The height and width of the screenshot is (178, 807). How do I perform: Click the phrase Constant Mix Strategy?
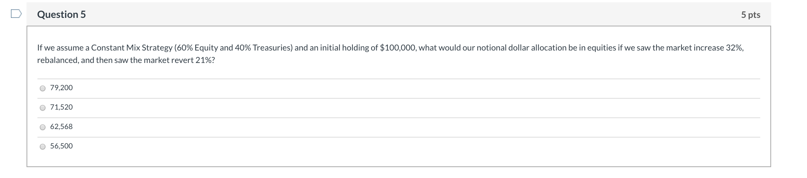pos(131,48)
